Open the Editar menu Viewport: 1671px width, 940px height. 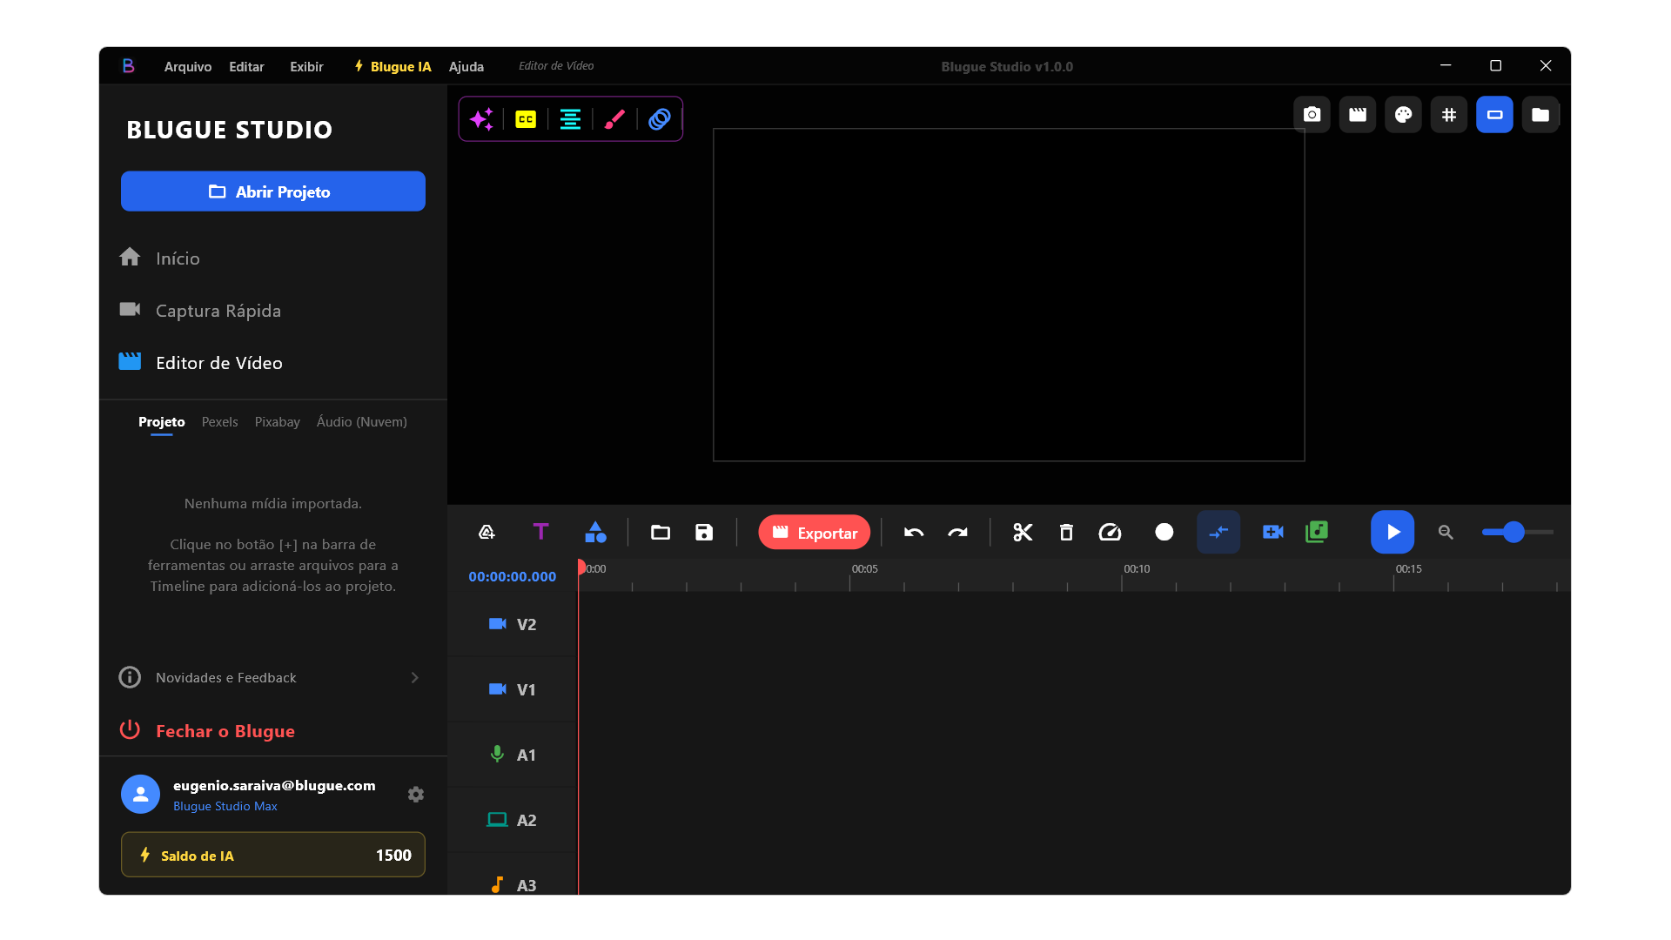[x=246, y=66]
